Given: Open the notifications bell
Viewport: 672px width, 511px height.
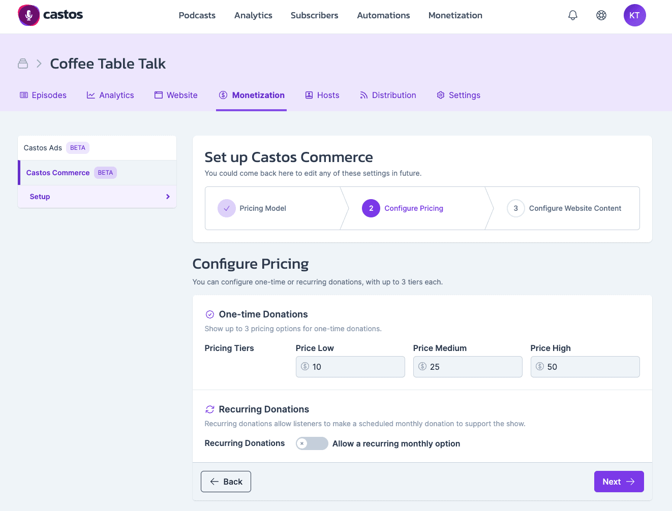Looking at the screenshot, I should coord(573,15).
